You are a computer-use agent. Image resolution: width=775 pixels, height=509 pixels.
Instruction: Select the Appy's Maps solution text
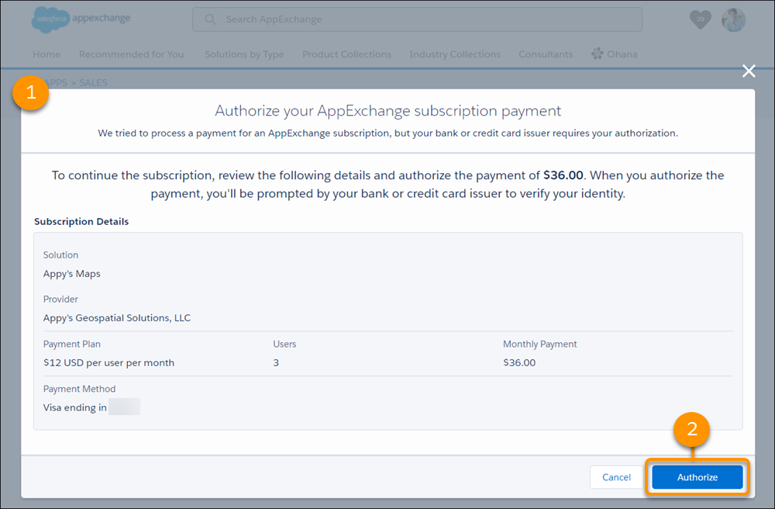click(x=71, y=274)
